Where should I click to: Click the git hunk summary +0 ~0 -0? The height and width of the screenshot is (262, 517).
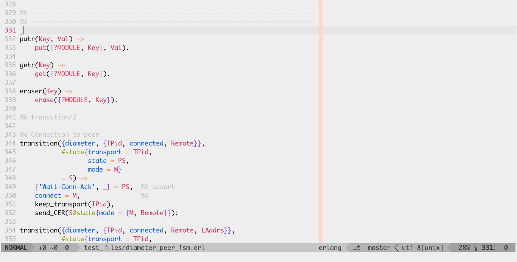coord(54,248)
